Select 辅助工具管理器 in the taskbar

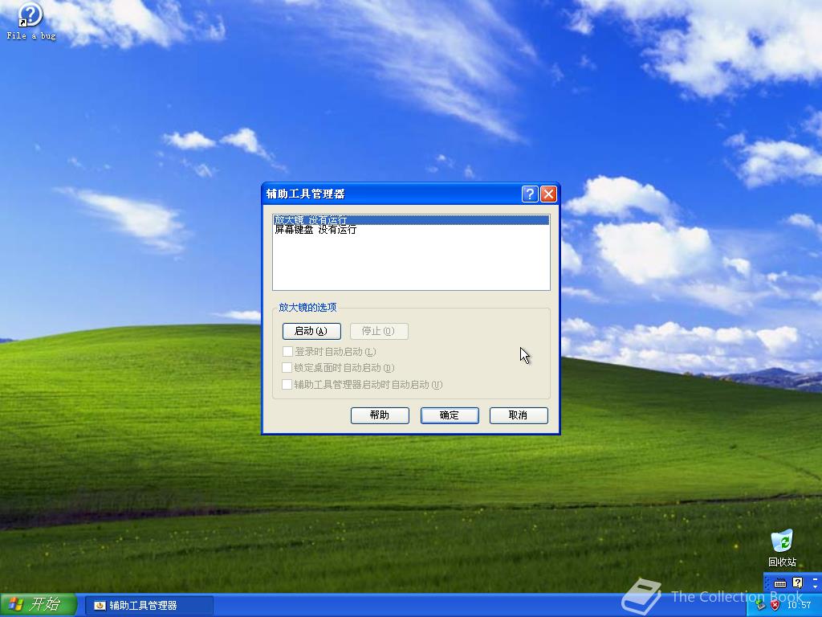pyautogui.click(x=149, y=605)
